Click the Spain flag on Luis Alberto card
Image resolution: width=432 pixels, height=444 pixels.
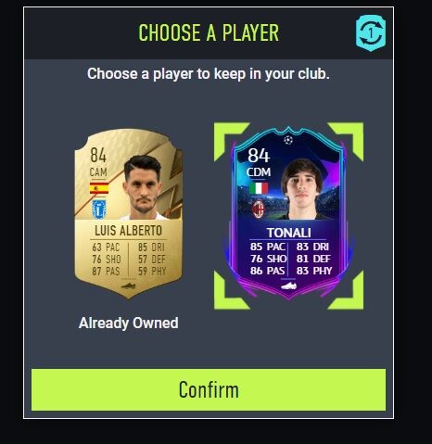99,188
